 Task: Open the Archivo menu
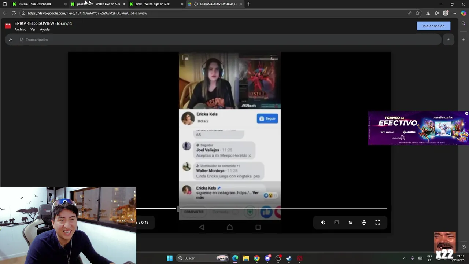tap(21, 29)
